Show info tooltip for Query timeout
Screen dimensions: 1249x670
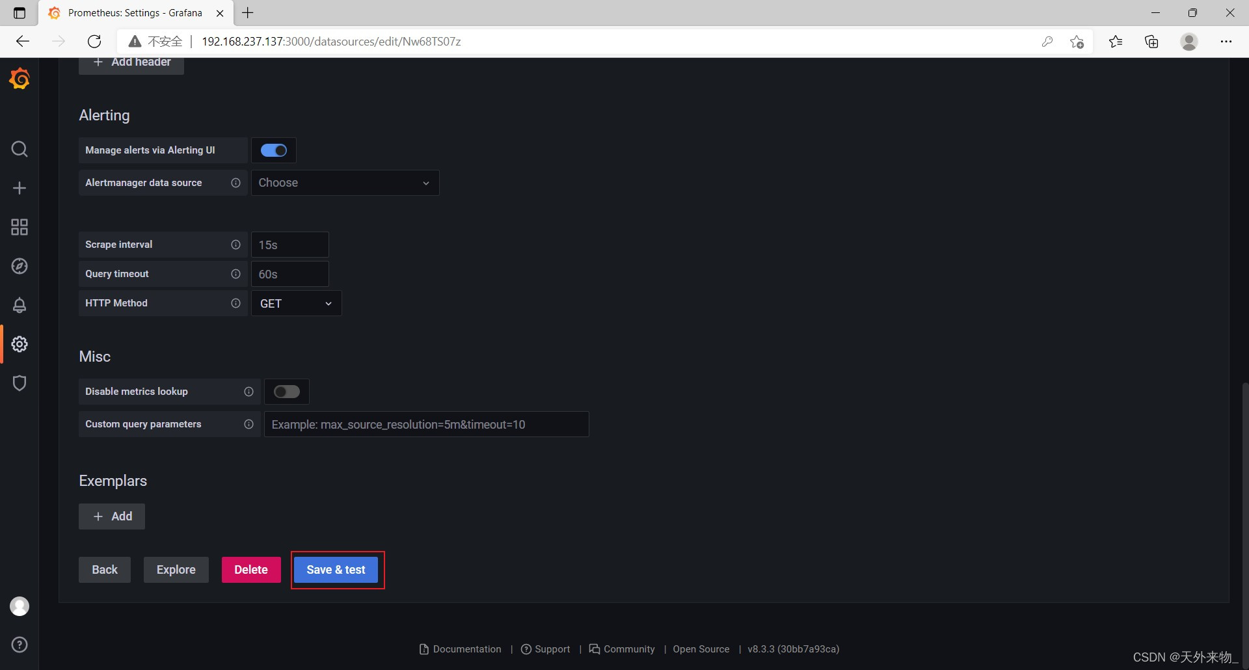click(235, 274)
